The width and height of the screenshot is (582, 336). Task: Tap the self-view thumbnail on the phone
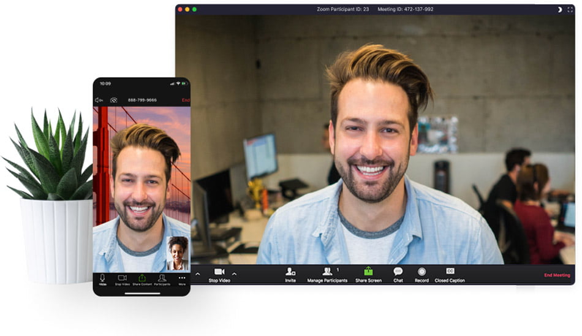(178, 253)
